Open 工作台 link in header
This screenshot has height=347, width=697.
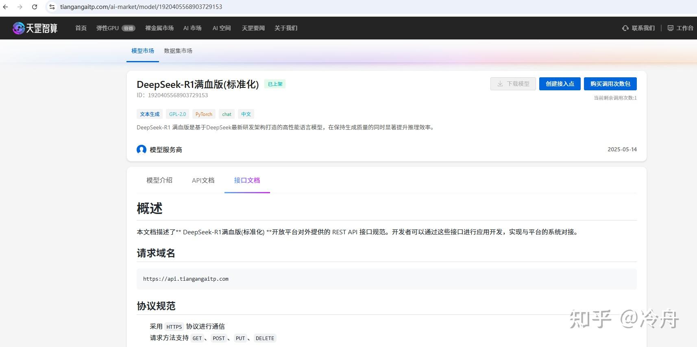click(685, 28)
